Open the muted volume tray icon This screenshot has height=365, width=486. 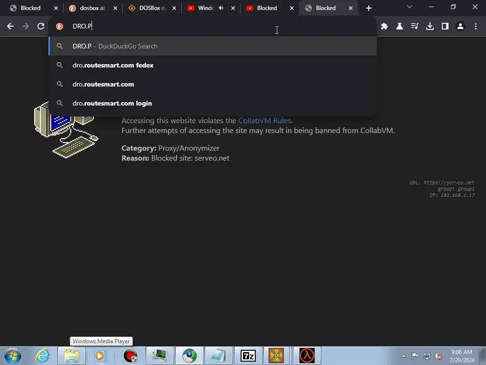point(438,356)
